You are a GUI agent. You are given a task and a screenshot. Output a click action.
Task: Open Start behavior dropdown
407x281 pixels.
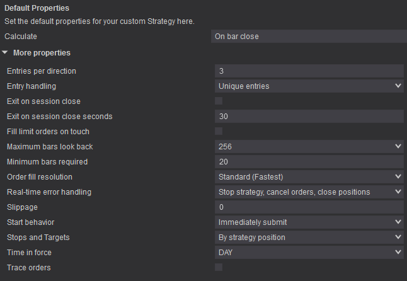coord(309,222)
